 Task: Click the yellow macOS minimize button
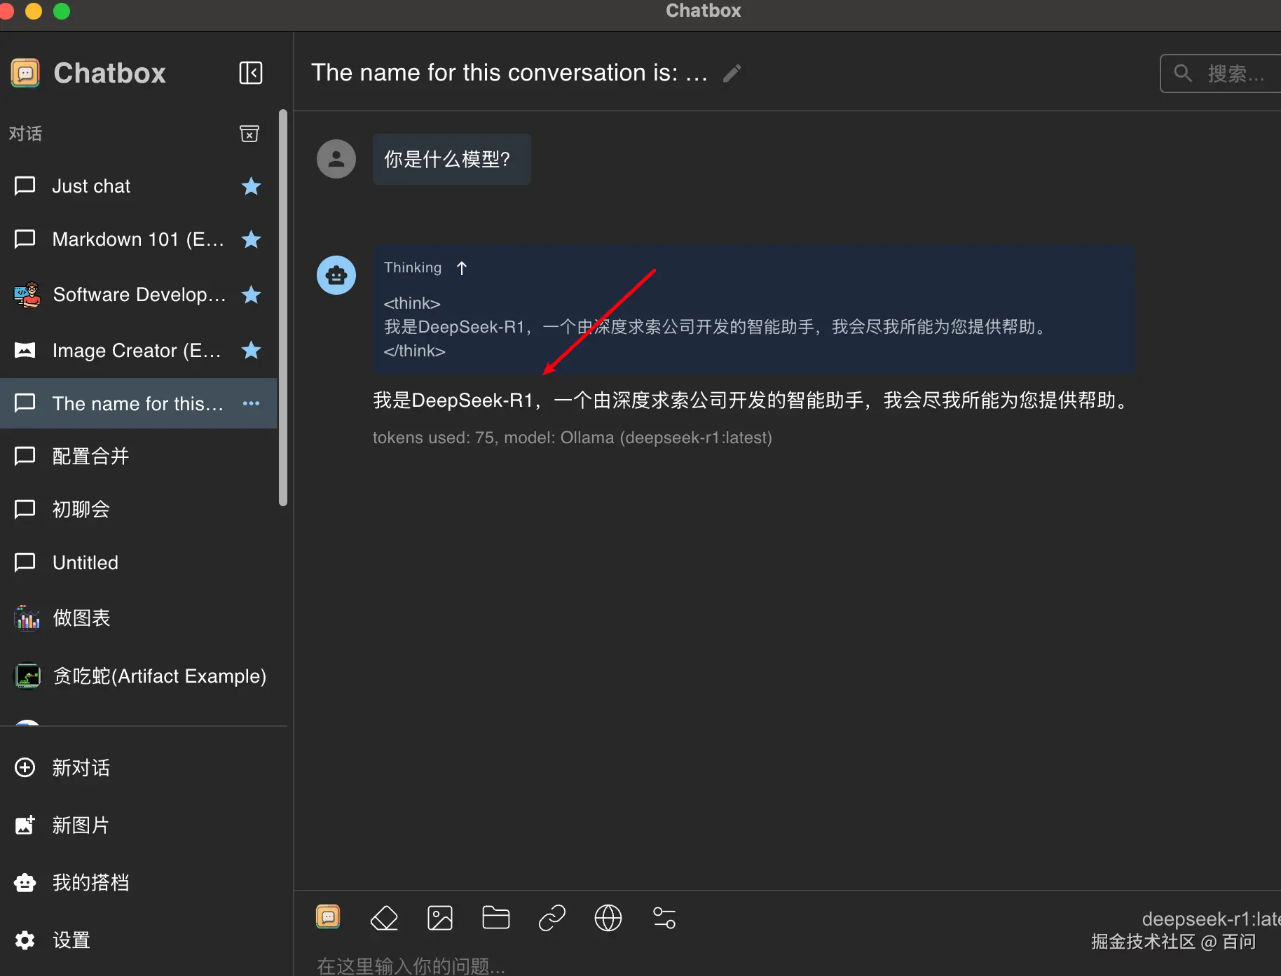coord(34,11)
